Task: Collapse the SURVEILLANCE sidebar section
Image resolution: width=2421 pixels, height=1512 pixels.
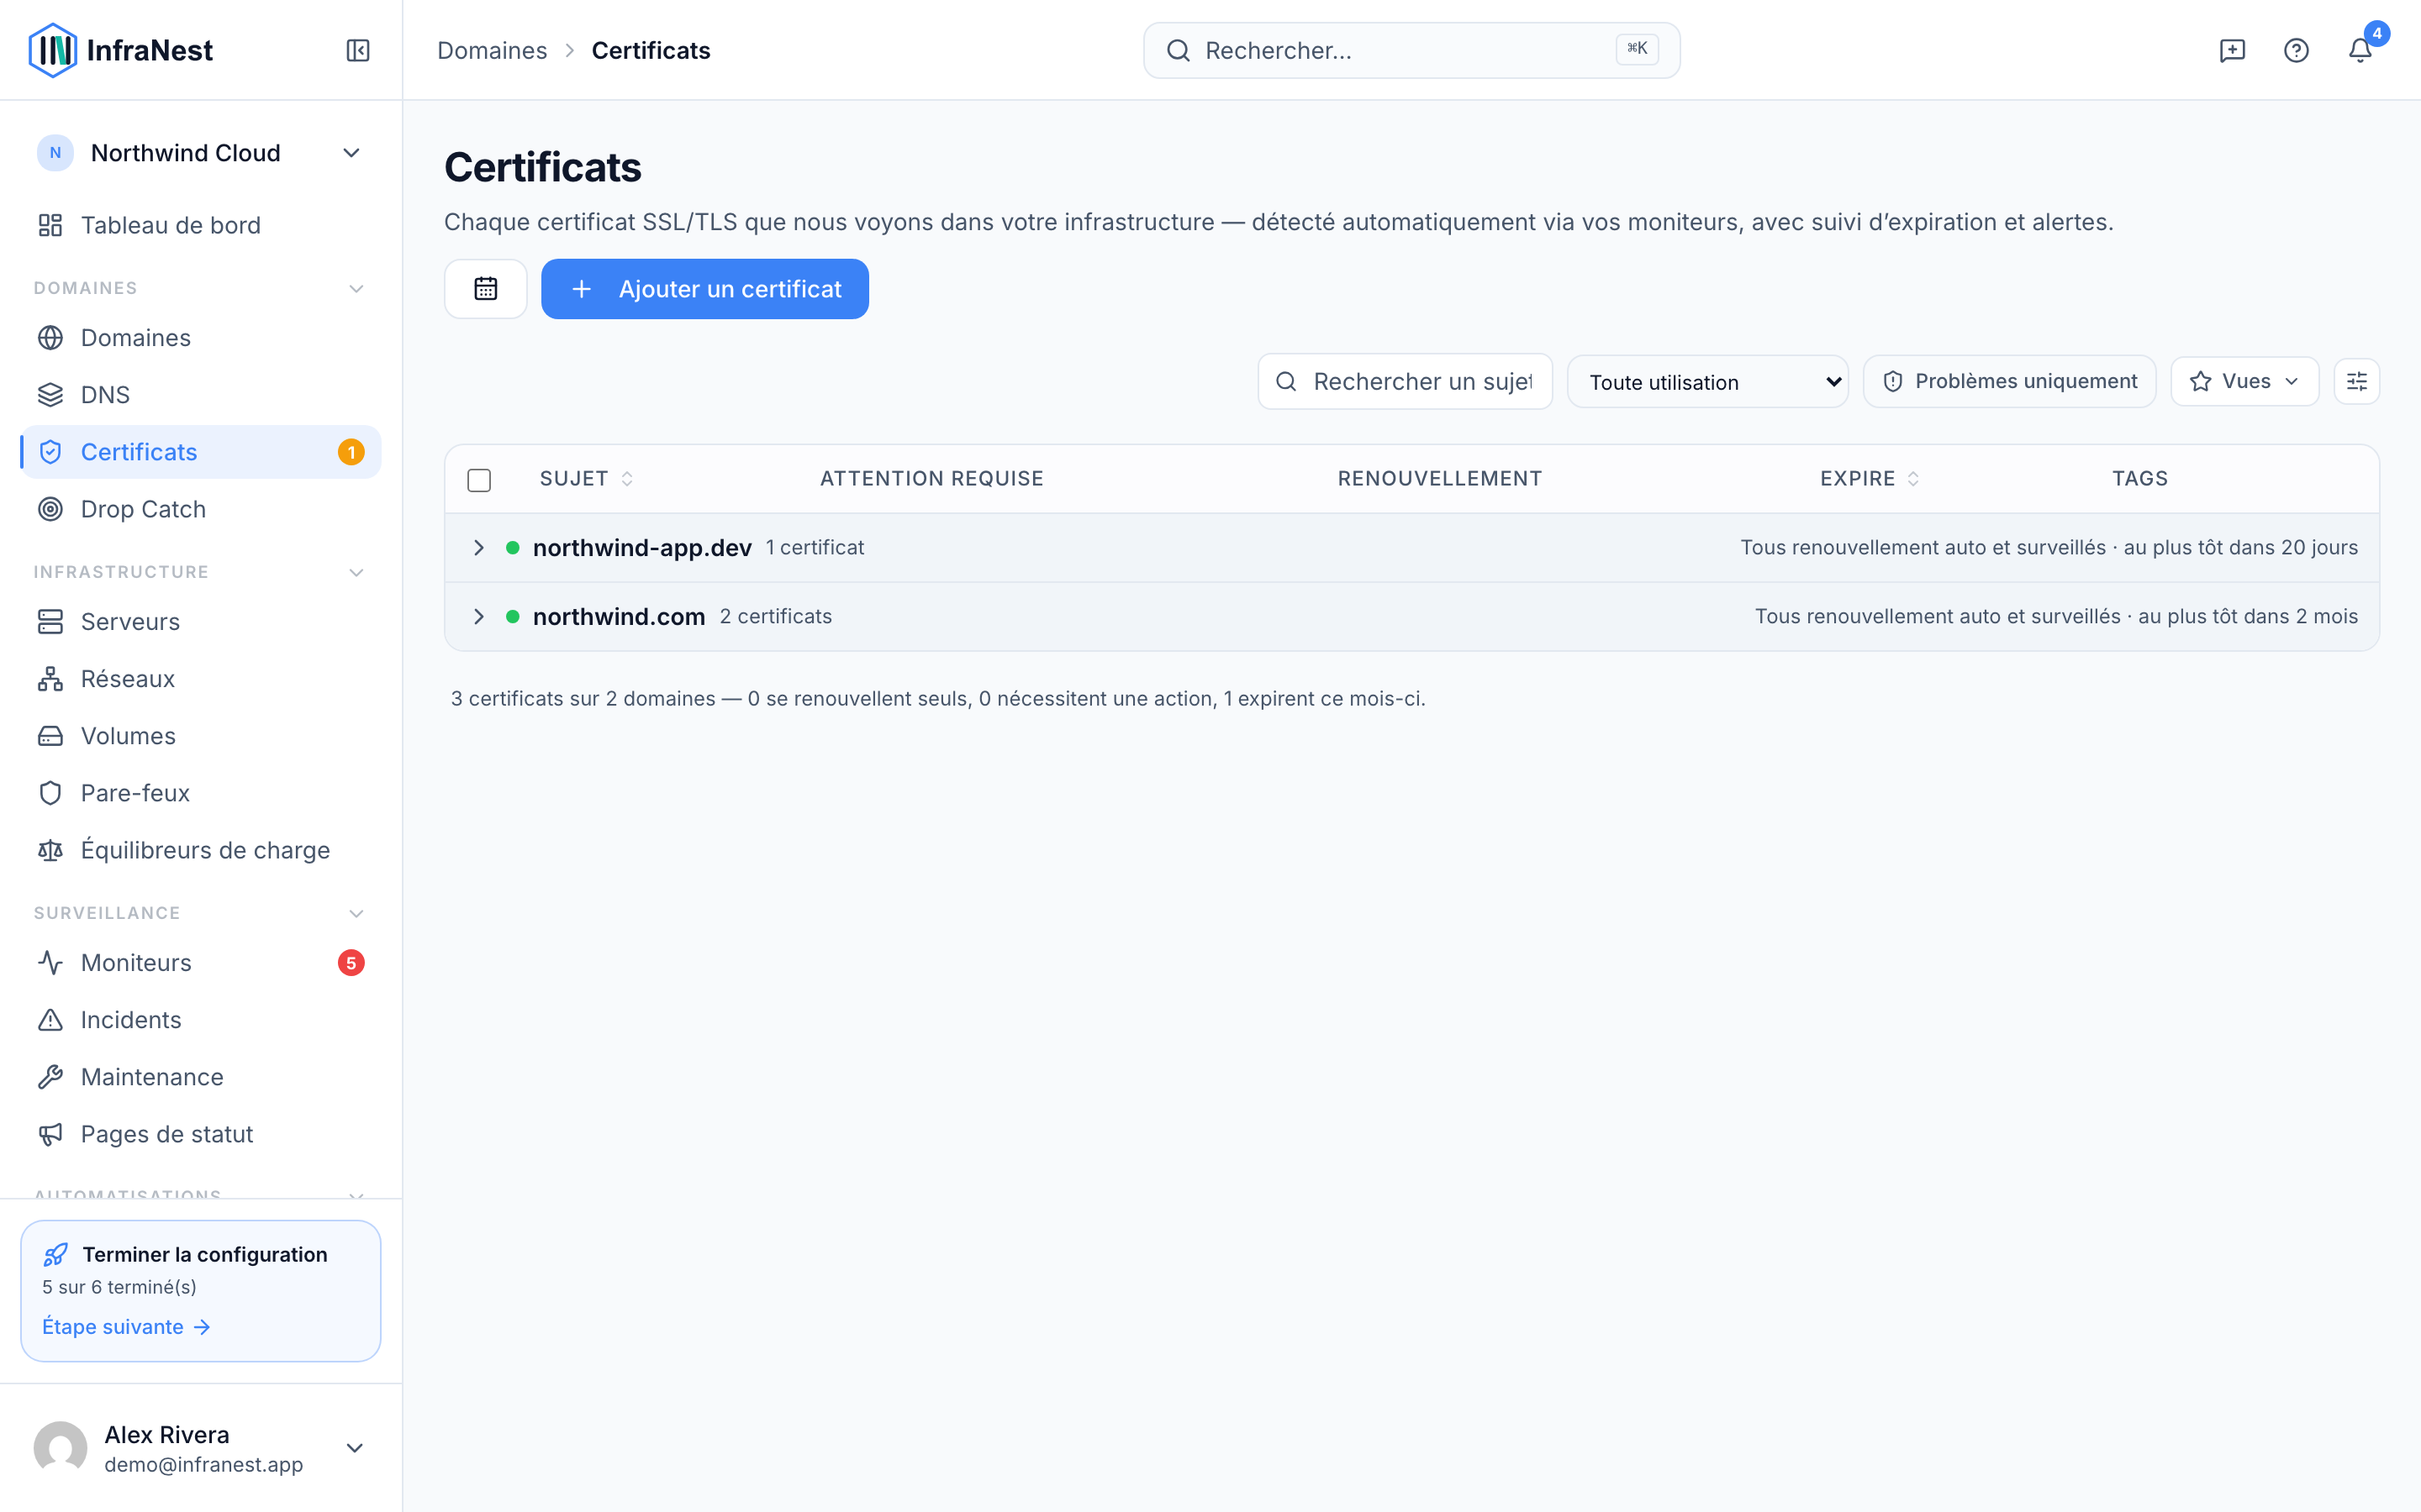Action: click(x=356, y=914)
